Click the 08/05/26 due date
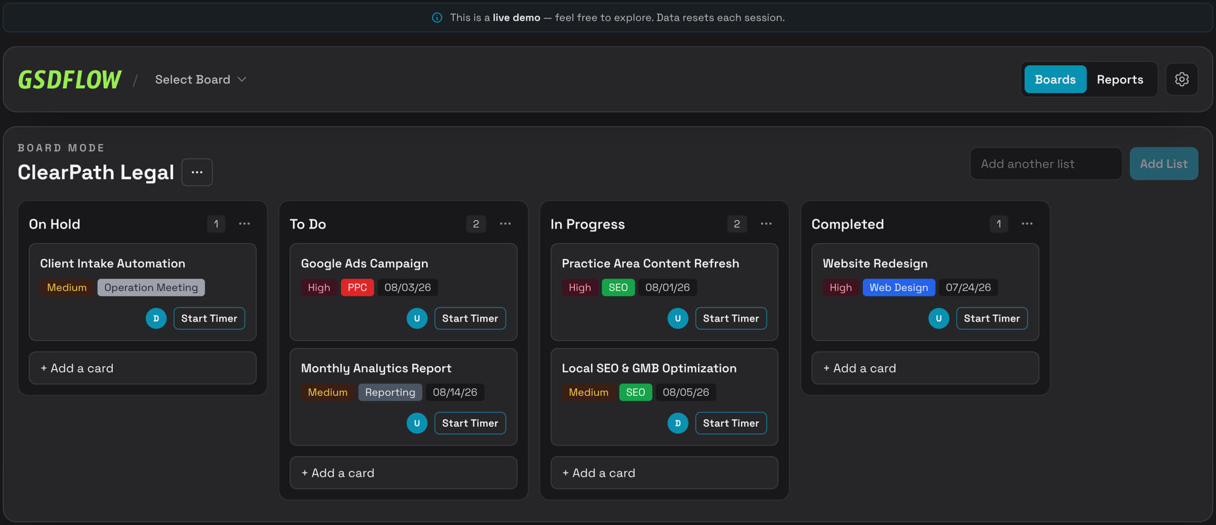 (685, 392)
